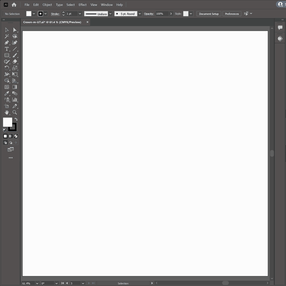The width and height of the screenshot is (286, 286).
Task: Open the fill color dropdown in control bar
Action: click(34, 14)
